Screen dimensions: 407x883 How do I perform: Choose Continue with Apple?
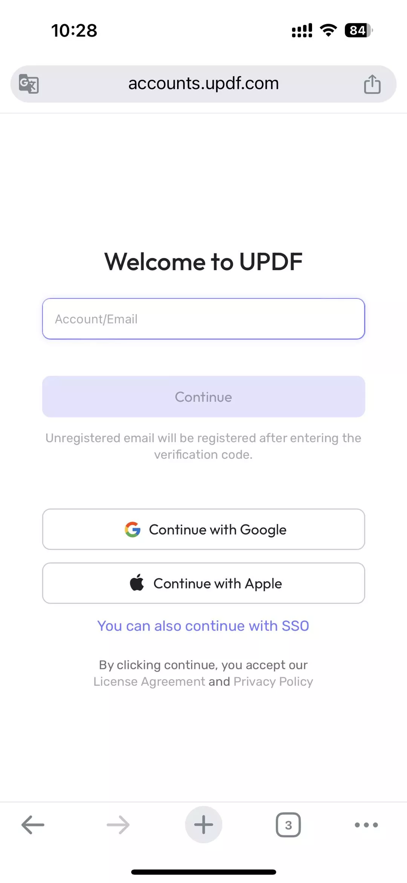click(x=203, y=583)
